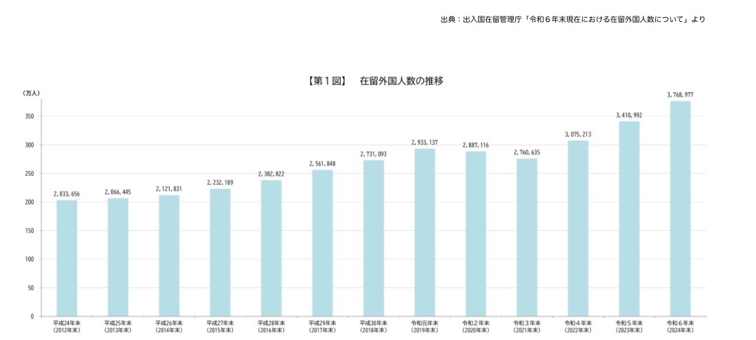
Task: Click the bar for 2012 year-end
Action: point(67,258)
